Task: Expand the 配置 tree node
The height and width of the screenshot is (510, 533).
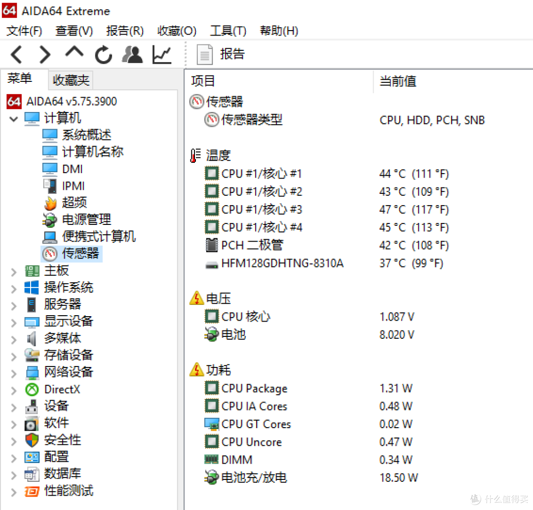Action: coord(14,458)
